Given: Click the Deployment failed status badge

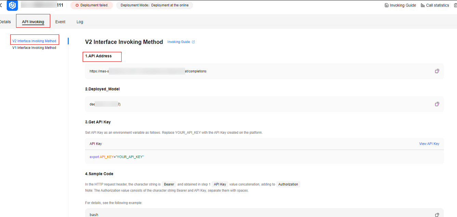Looking at the screenshot, I should click(x=92, y=5).
